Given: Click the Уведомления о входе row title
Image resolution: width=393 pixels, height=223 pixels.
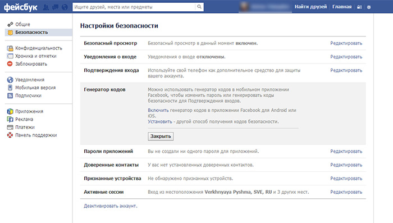Looking at the screenshot, I should click(110, 57).
